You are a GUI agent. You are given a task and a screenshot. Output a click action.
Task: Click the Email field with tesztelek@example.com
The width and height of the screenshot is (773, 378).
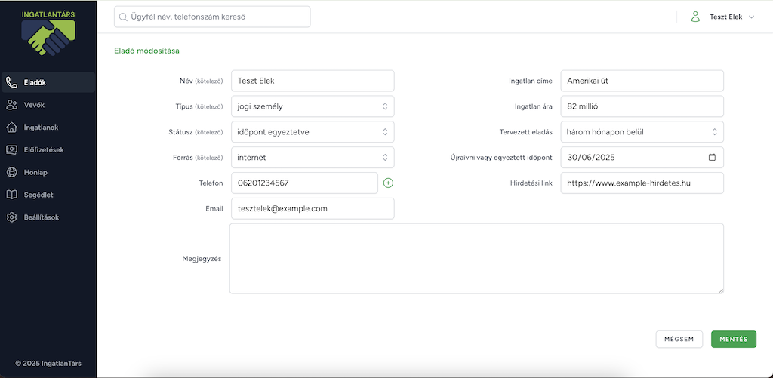313,208
